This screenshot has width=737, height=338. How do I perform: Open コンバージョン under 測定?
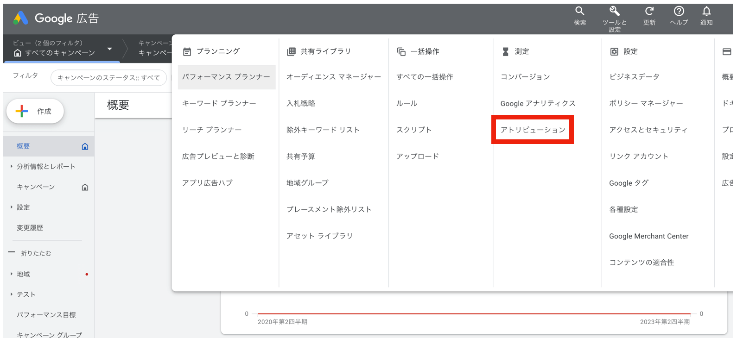tap(525, 77)
